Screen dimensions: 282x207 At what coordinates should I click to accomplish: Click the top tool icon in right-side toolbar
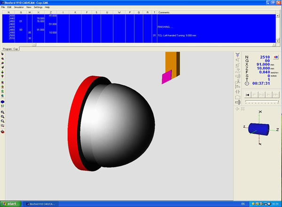(238, 55)
